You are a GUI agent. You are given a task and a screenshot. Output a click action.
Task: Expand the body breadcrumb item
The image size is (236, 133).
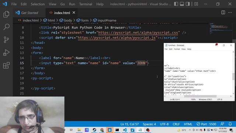tap(68, 20)
